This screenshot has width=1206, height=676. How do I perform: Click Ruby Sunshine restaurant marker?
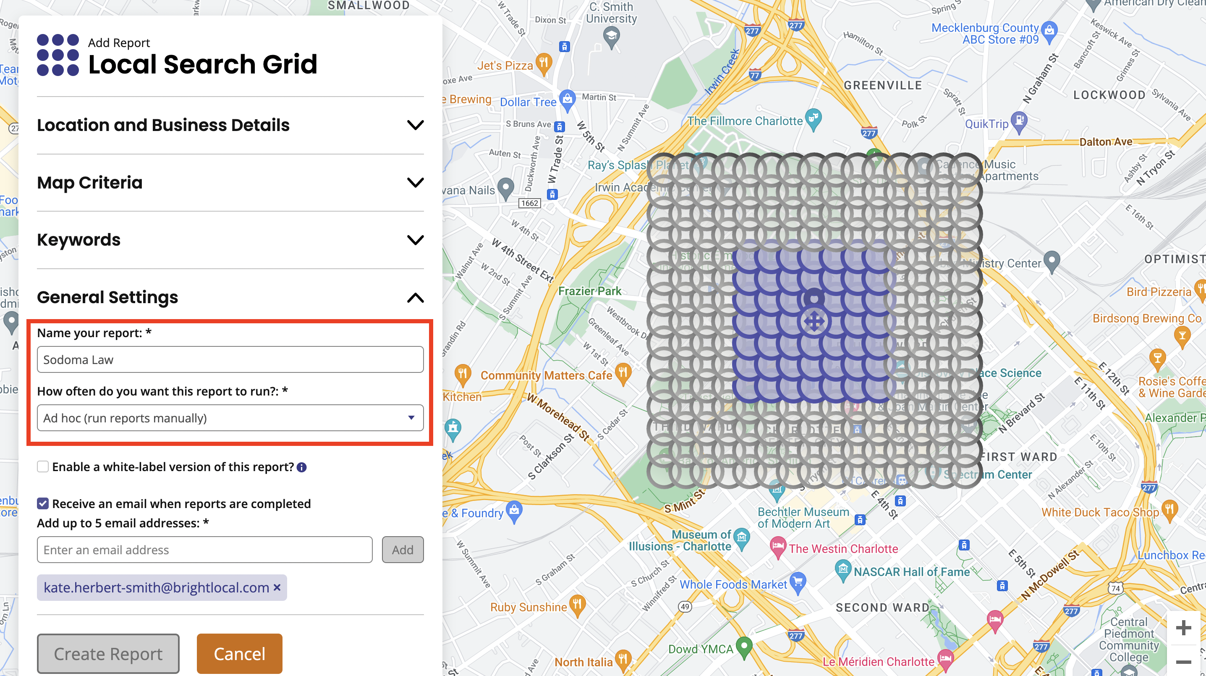577,605
